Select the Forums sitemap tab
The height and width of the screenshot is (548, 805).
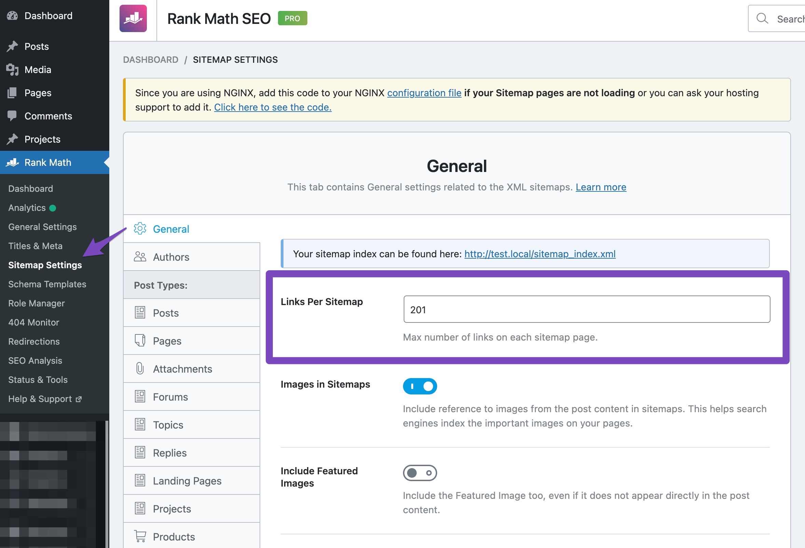pyautogui.click(x=192, y=397)
